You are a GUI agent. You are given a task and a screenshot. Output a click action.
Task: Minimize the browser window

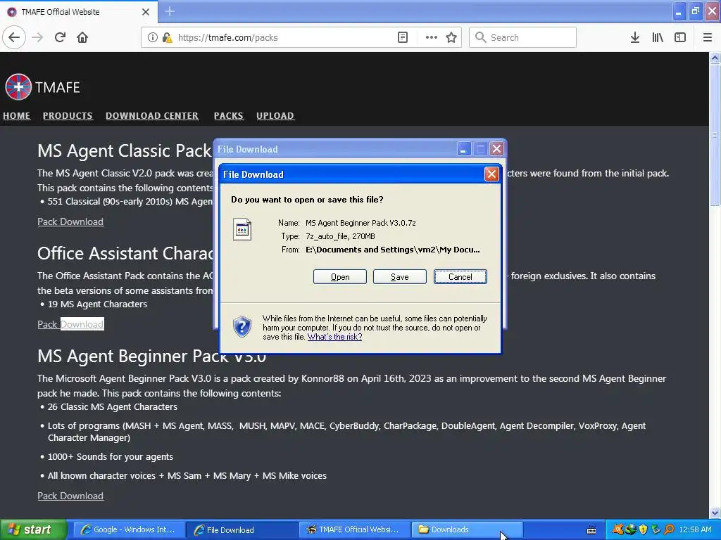click(x=678, y=11)
